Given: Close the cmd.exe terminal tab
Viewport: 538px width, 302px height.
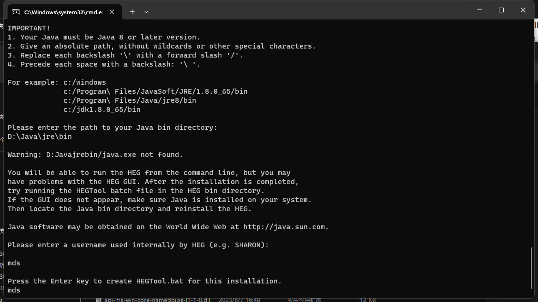Looking at the screenshot, I should (x=112, y=12).
